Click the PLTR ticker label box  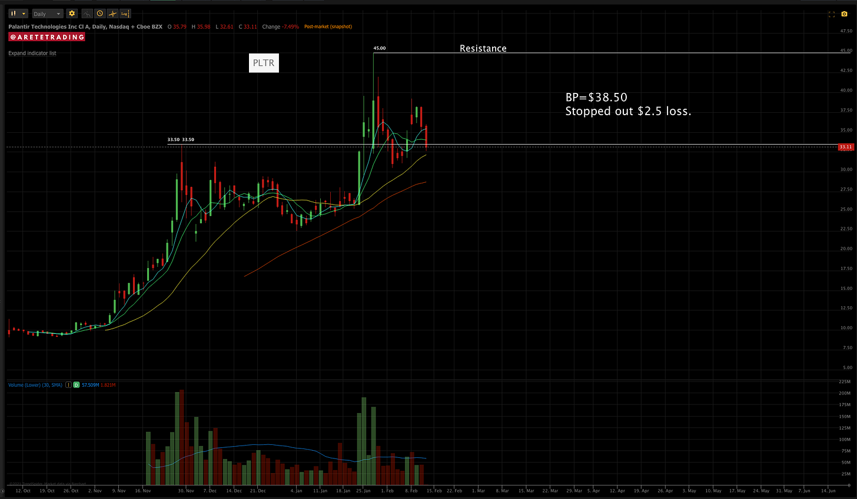click(x=264, y=63)
